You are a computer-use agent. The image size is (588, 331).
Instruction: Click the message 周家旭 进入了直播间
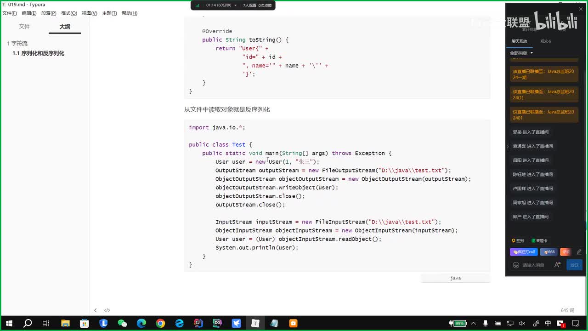coord(533,203)
